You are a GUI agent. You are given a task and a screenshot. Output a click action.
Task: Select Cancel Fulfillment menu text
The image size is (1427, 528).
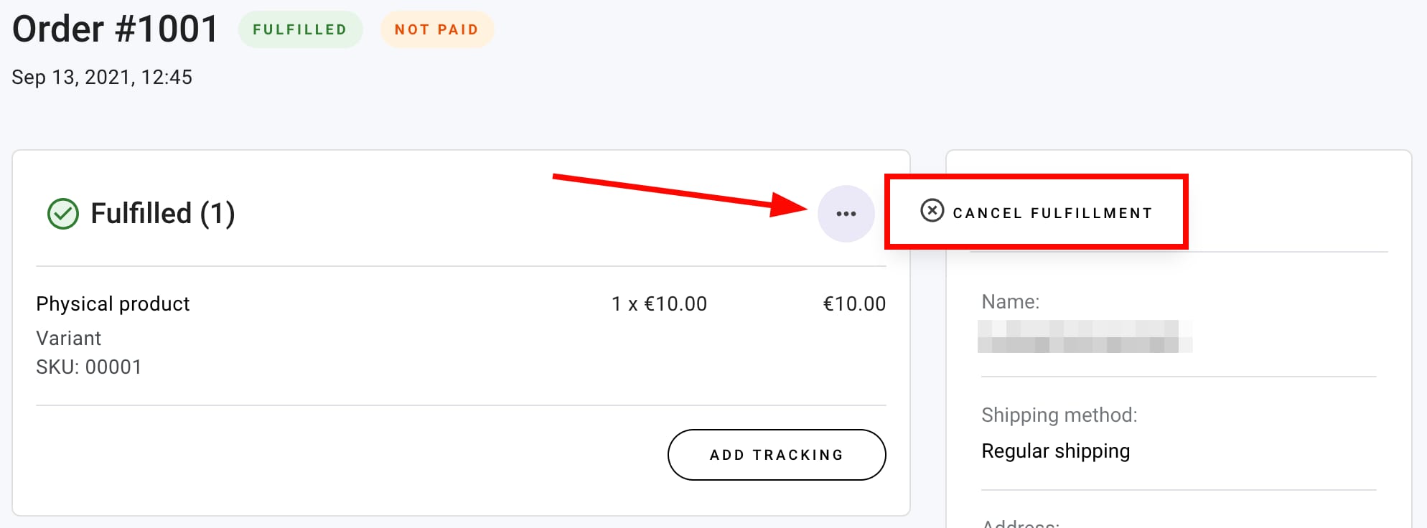click(1052, 213)
